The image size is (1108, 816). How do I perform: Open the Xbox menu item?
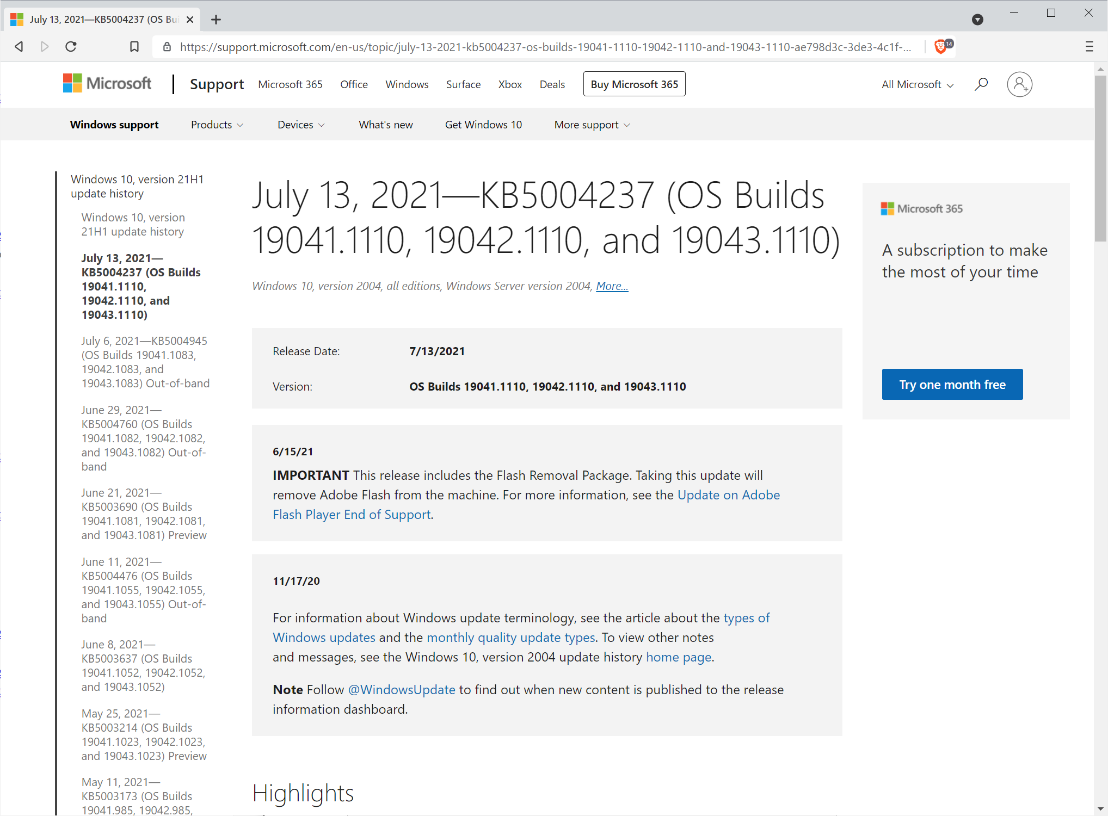[510, 85]
